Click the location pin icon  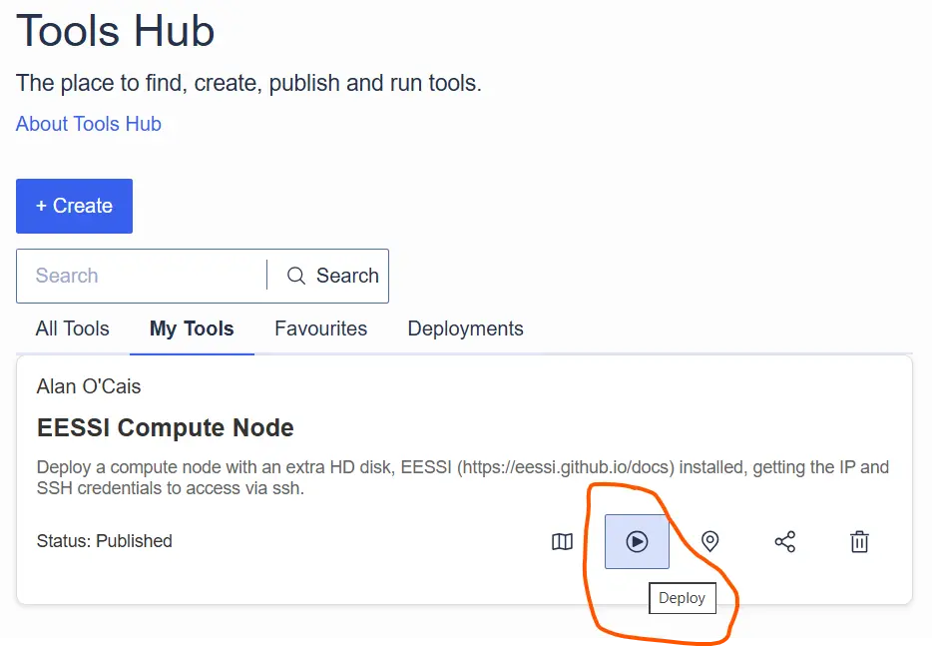coord(709,540)
